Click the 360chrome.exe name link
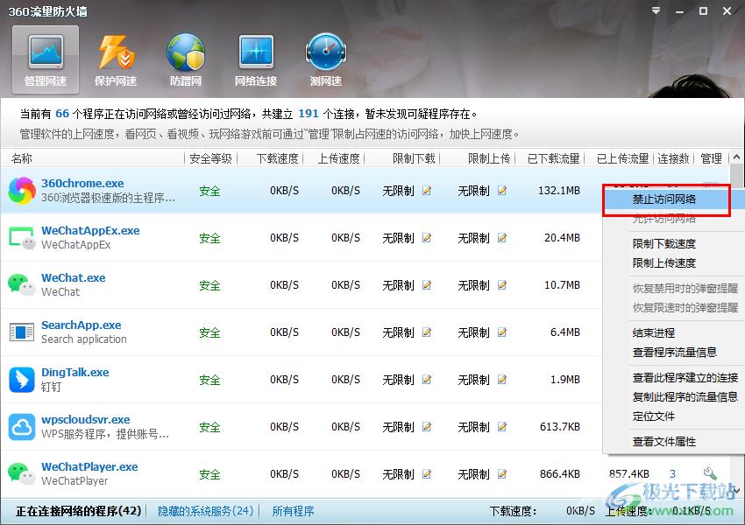Screen dimensions: 745x525 (x=82, y=183)
